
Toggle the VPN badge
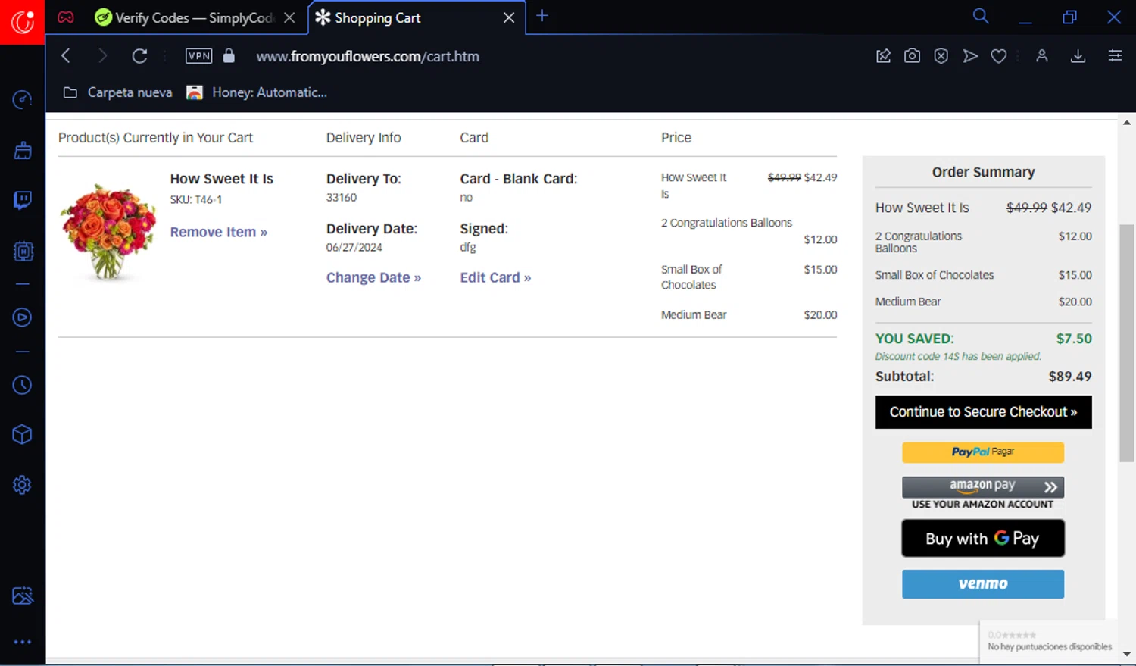199,56
